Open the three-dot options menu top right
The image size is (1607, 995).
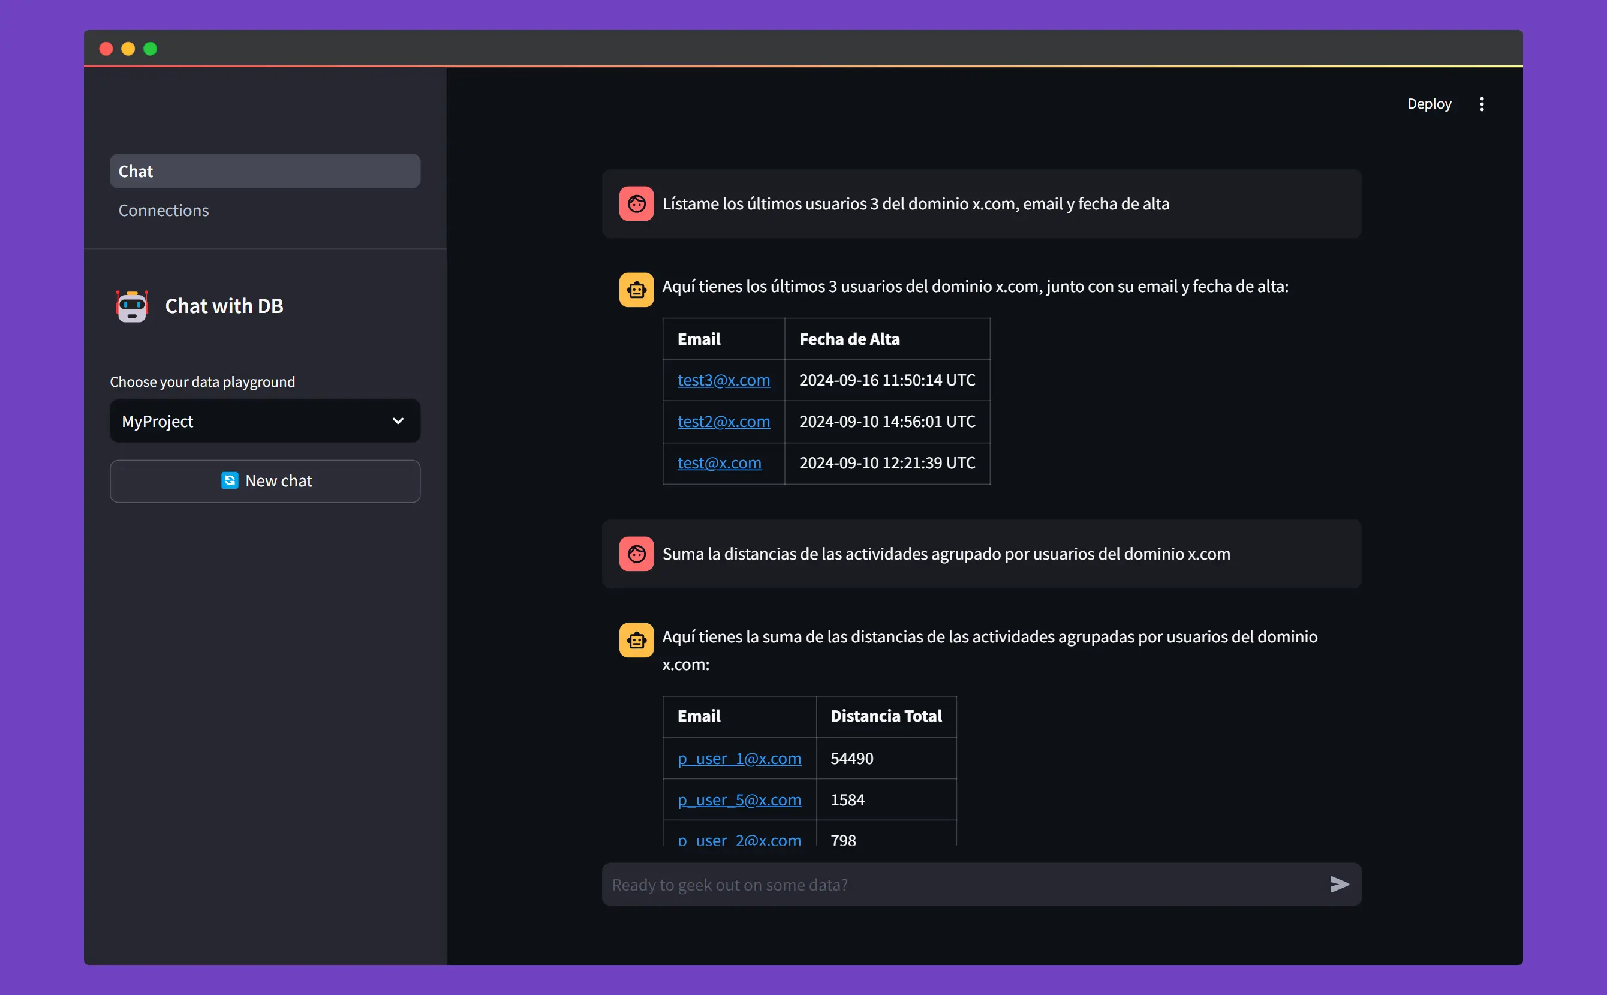pyautogui.click(x=1481, y=103)
